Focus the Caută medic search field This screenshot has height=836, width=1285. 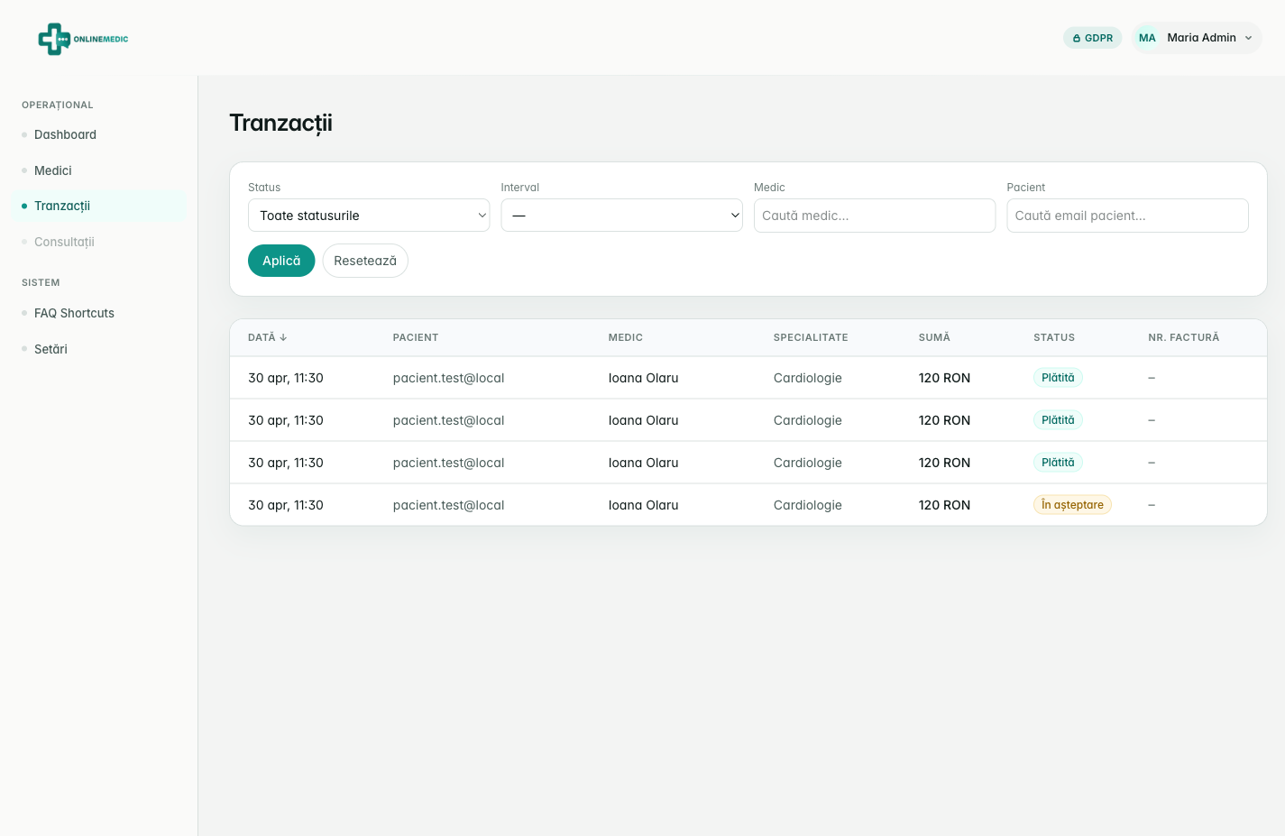click(875, 216)
